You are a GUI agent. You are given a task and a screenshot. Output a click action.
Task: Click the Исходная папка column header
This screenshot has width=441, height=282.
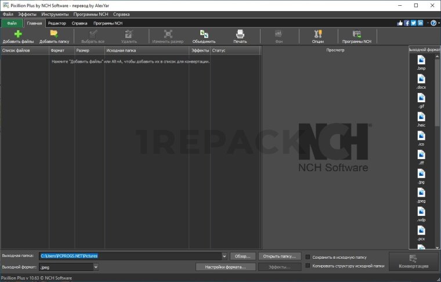coord(146,50)
